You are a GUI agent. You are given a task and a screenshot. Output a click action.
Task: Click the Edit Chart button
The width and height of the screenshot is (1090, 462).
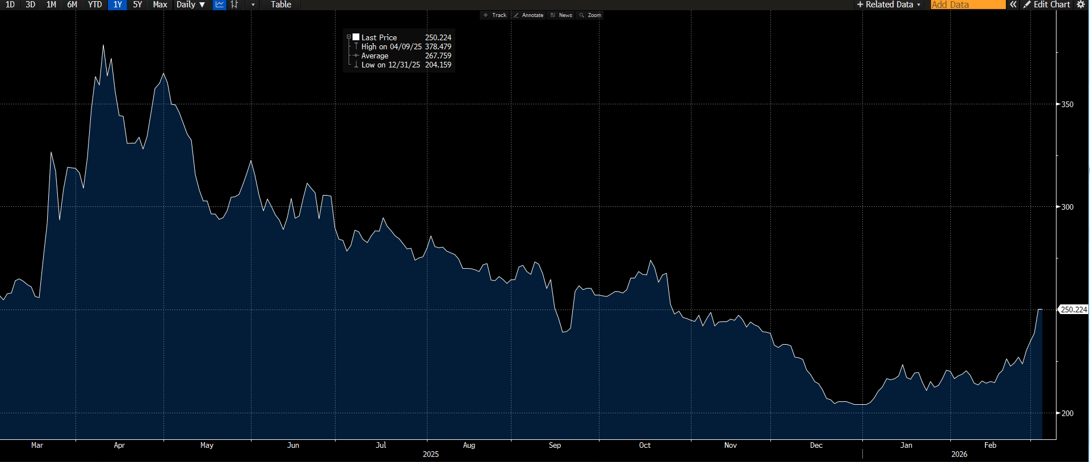[x=1046, y=5]
